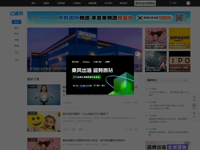Go to 工具网站 in top navigation

coord(77,3)
